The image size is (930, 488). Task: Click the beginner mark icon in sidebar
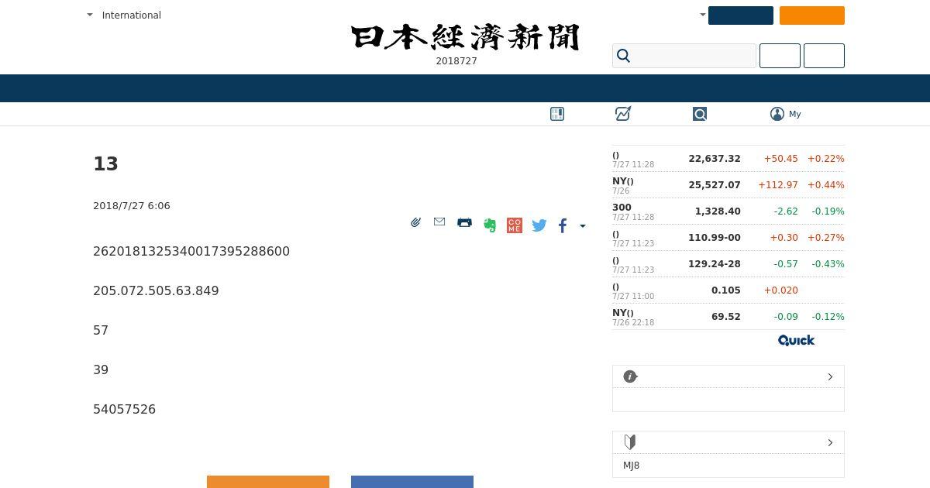(630, 442)
